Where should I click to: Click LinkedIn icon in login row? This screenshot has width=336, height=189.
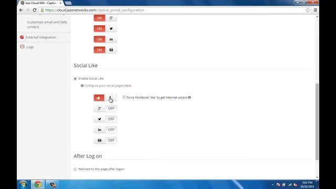[x=111, y=39]
